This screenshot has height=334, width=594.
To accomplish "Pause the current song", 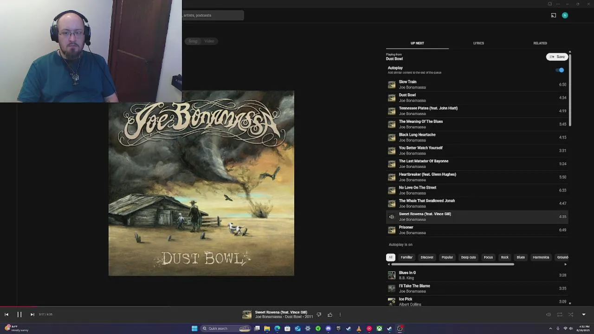I will point(19,315).
